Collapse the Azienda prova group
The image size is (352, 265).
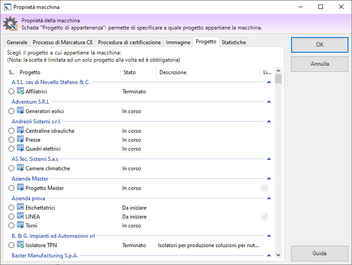(269, 198)
